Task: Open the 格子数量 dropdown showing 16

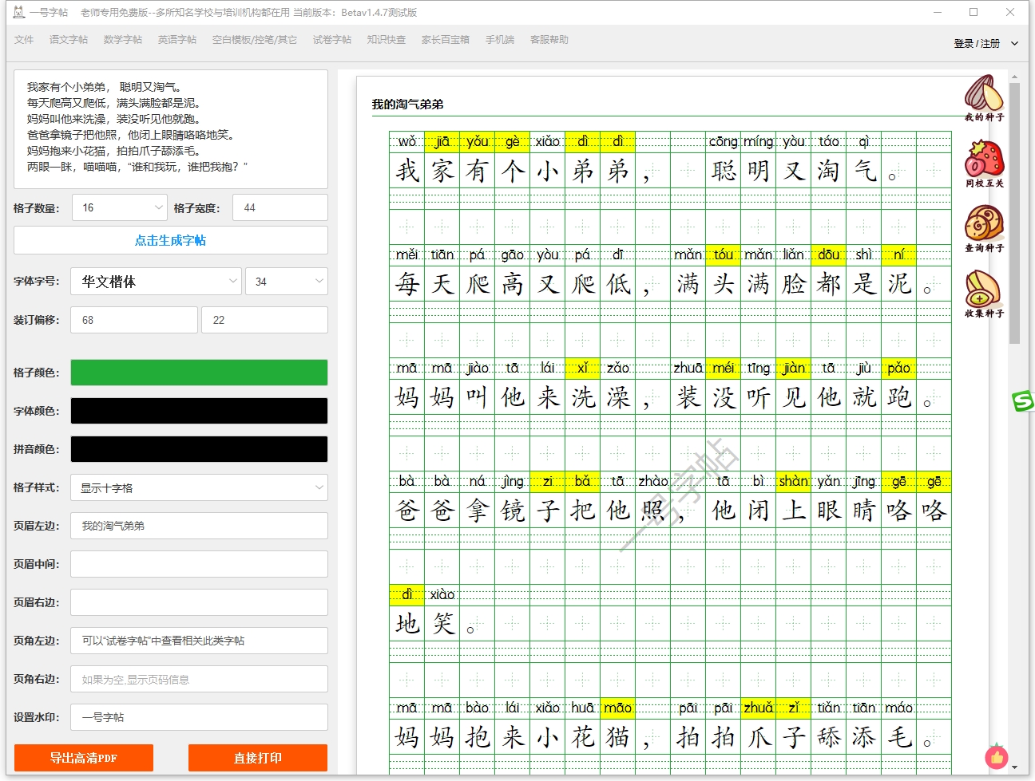Action: (x=120, y=207)
